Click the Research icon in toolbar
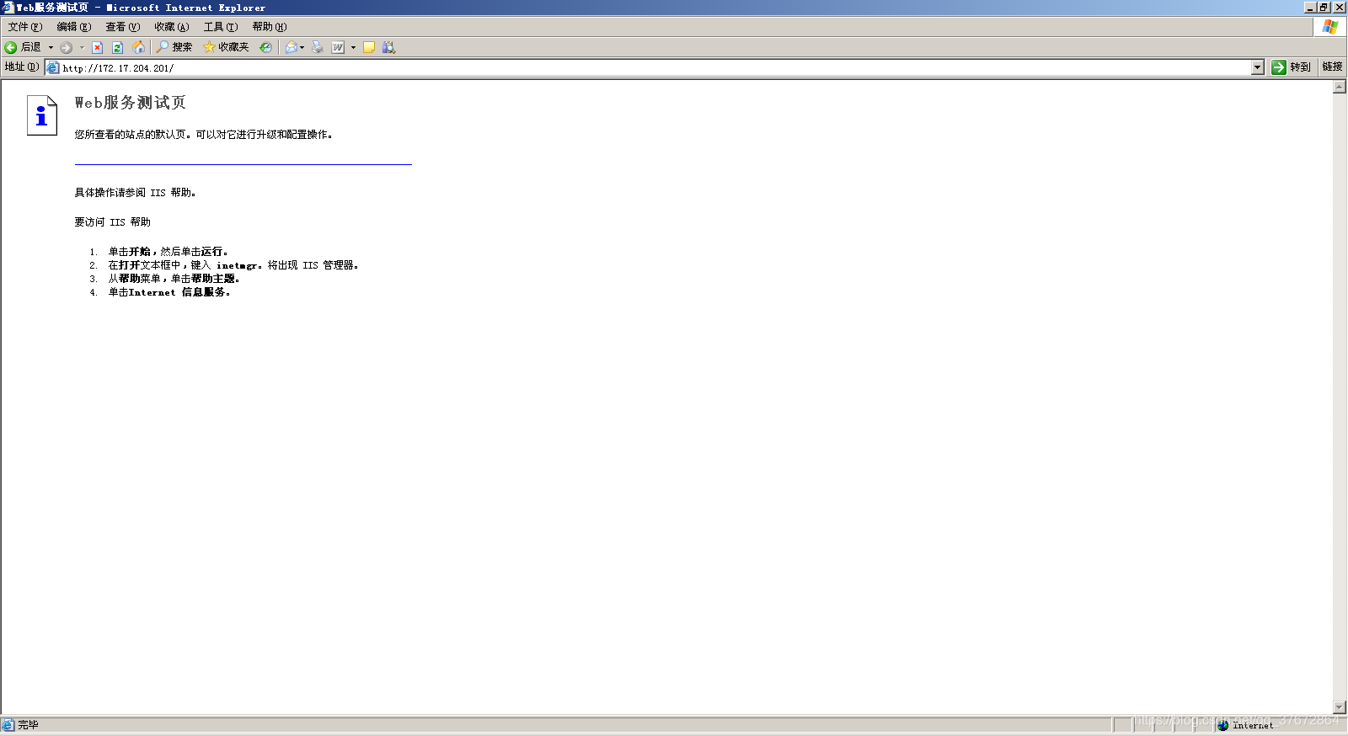Viewport: 1348px width, 736px height. tap(388, 47)
